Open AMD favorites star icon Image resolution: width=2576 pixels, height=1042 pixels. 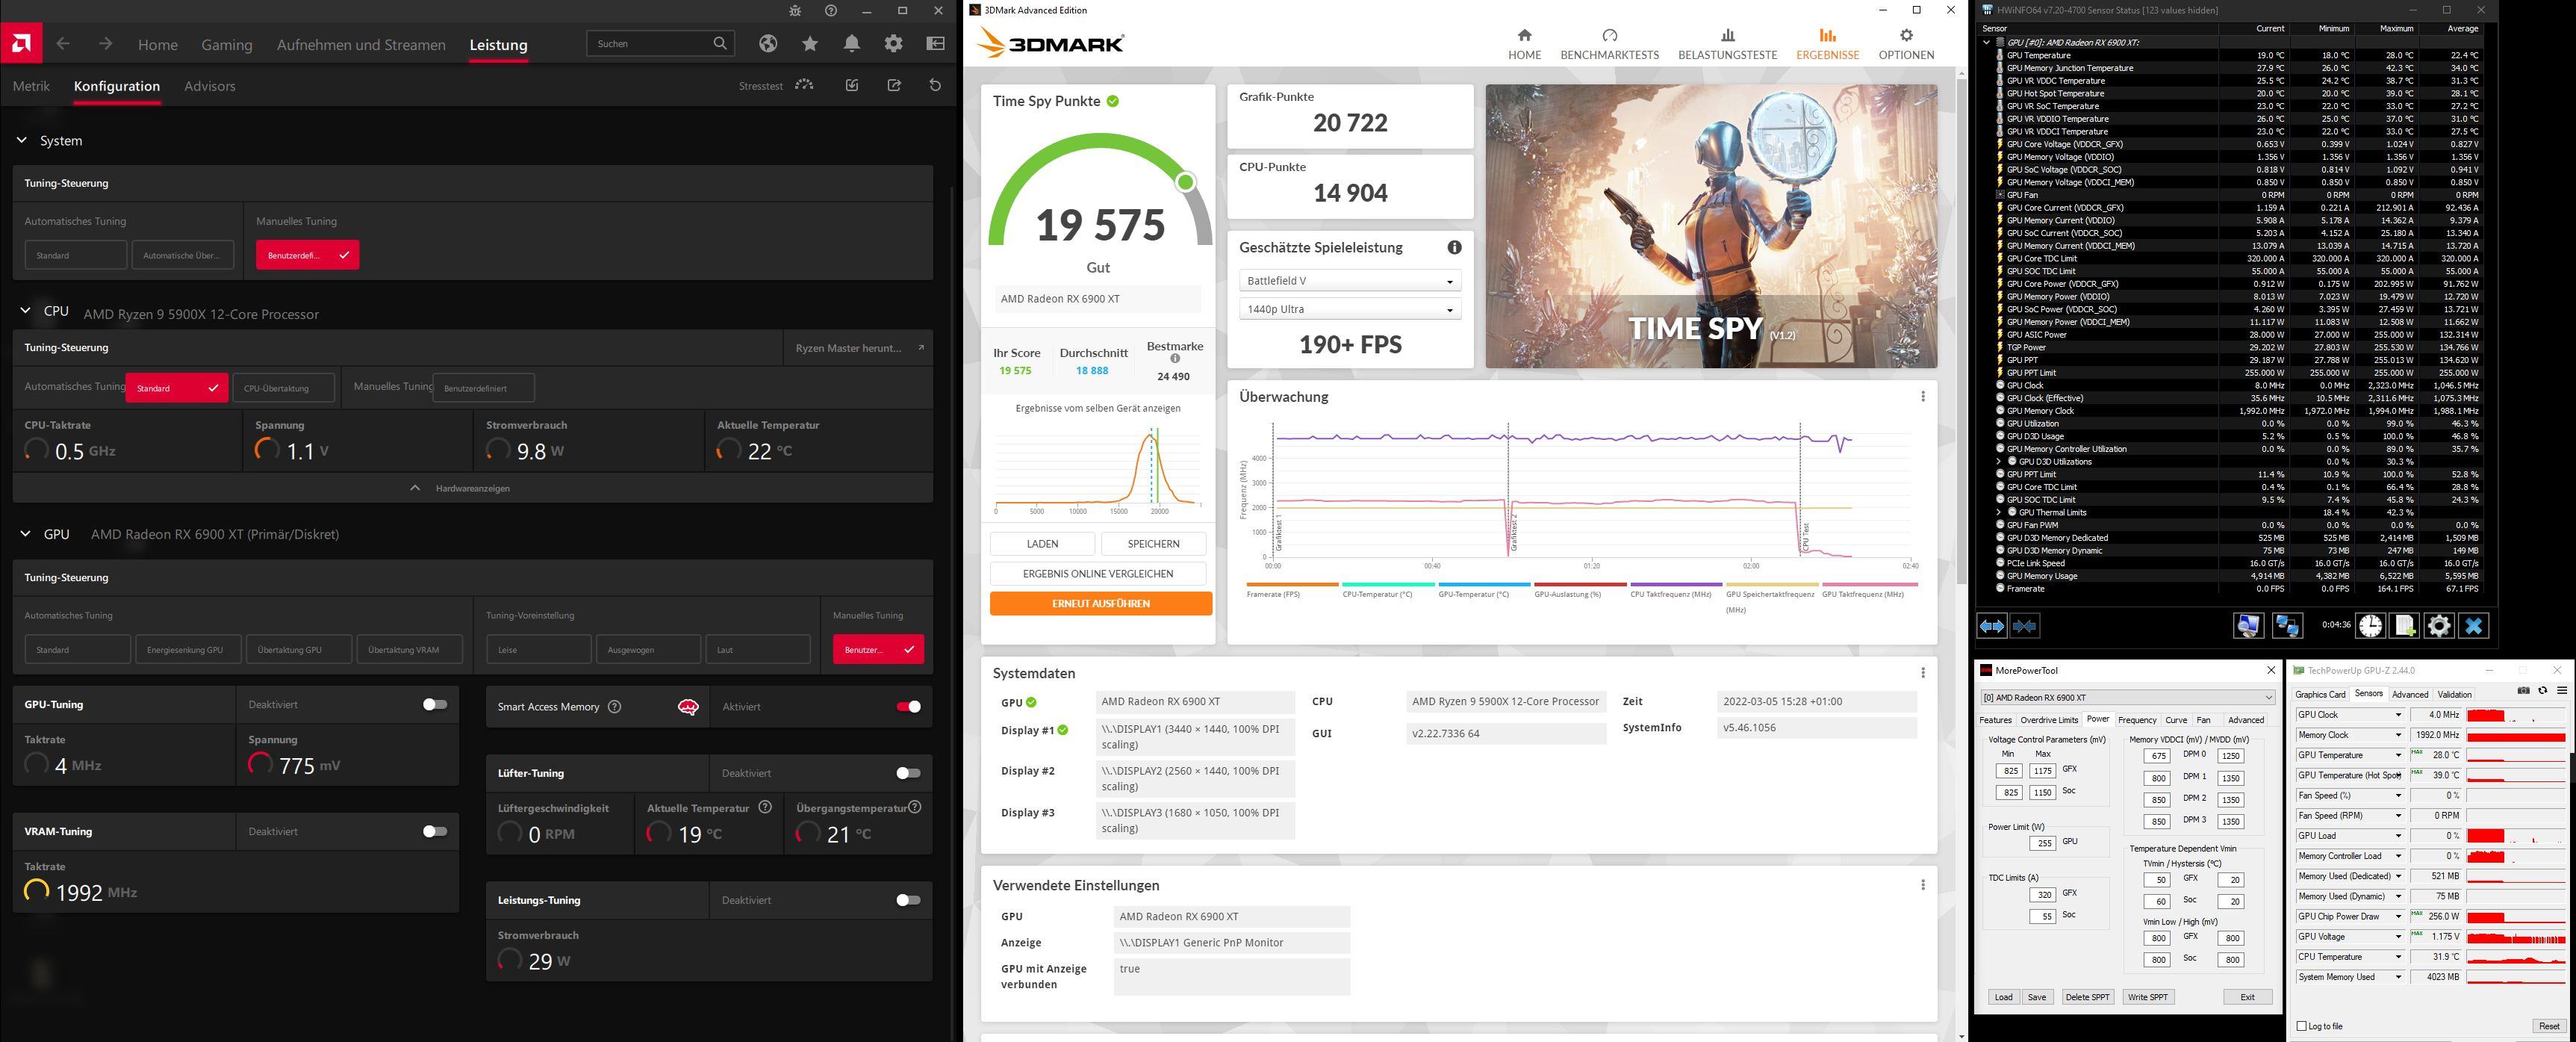810,44
